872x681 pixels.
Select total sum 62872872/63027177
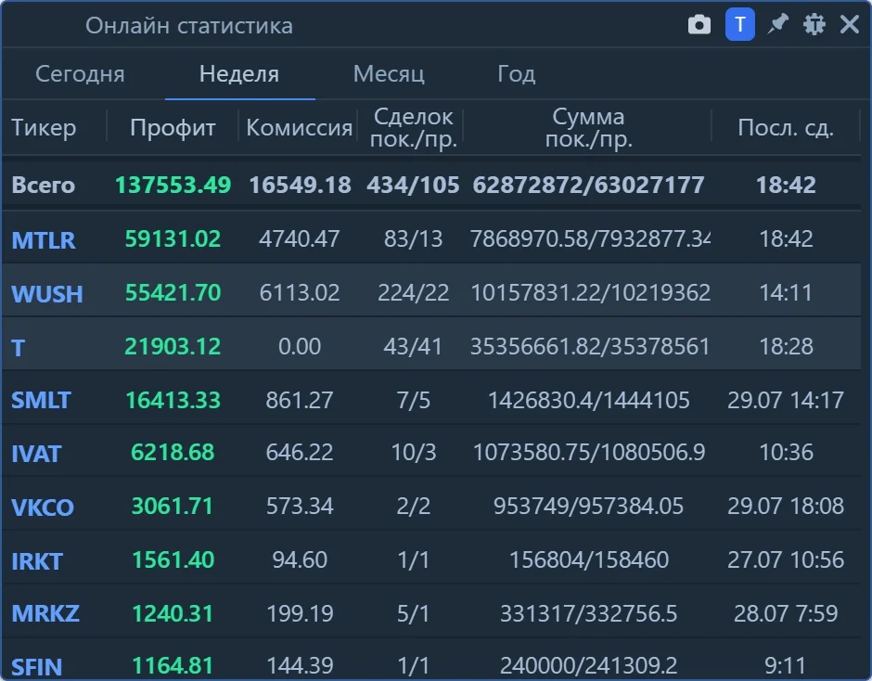point(588,185)
